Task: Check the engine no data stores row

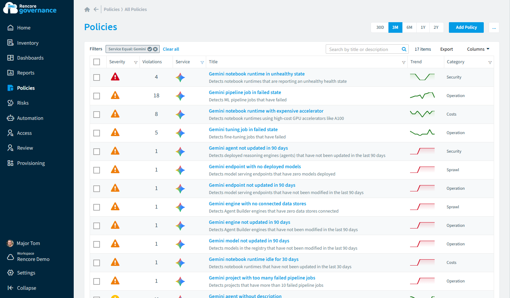Action: click(97, 207)
